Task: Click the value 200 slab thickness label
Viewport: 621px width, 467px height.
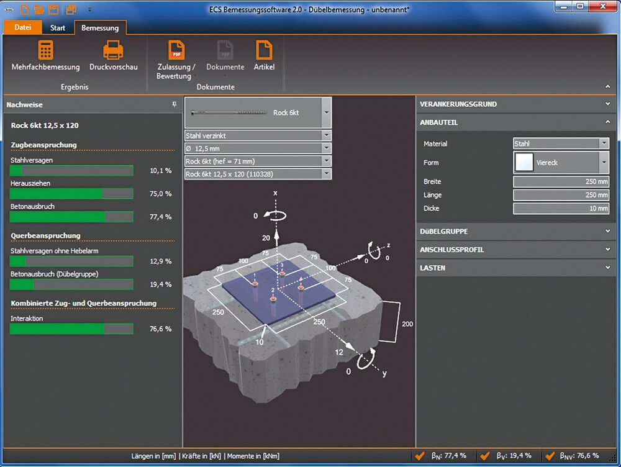Action: (x=407, y=324)
